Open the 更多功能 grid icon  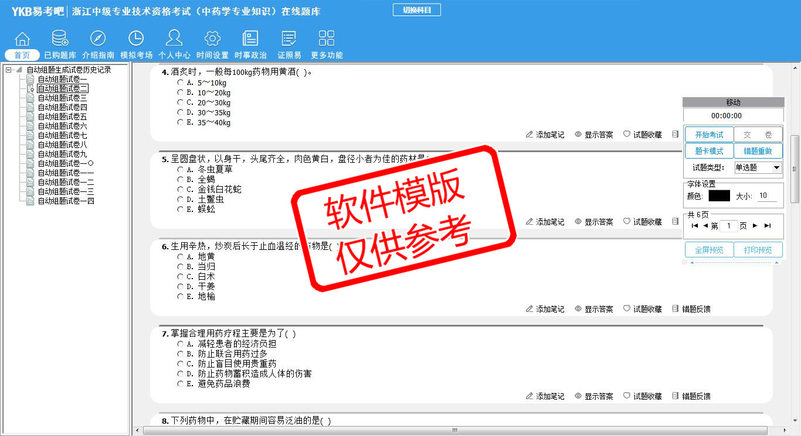pyautogui.click(x=327, y=39)
